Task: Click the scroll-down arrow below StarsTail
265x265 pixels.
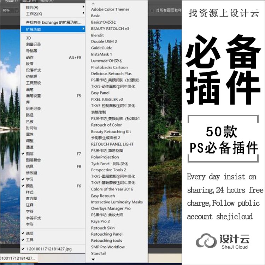Action: [x=93, y=259]
